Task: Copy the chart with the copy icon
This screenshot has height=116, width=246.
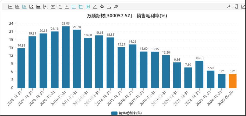Action: pyautogui.click(x=236, y=7)
